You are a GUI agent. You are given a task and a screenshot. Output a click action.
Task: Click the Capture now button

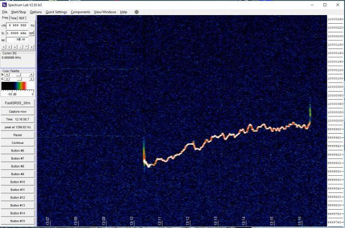18,111
